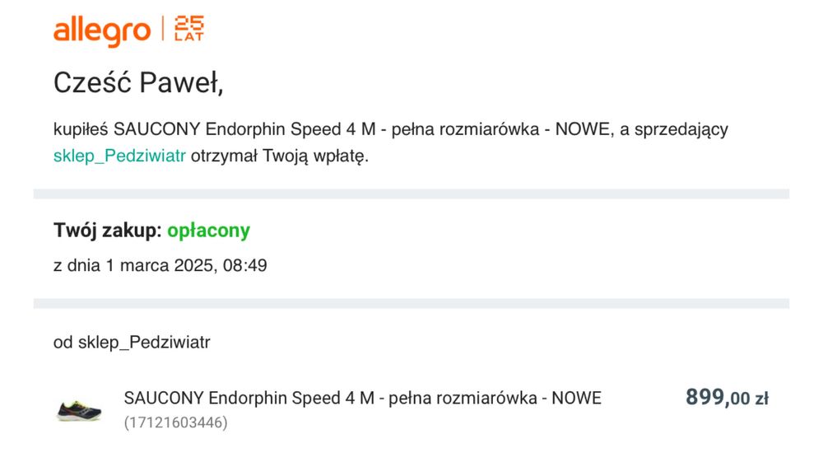This screenshot has height=476, width=823.
Task: Click the product name in the intro sentence
Action: coord(363,129)
